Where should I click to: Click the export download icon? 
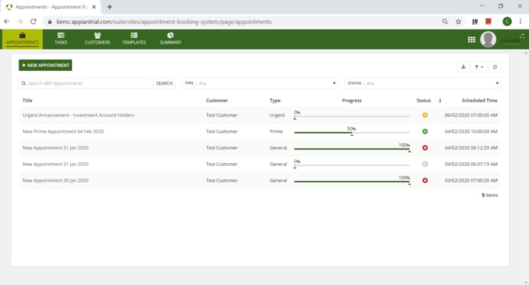point(463,67)
